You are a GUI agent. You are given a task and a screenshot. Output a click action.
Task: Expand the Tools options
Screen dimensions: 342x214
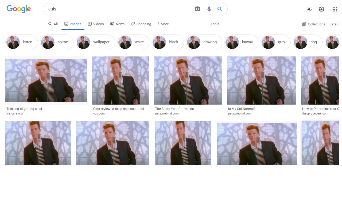pyautogui.click(x=215, y=24)
